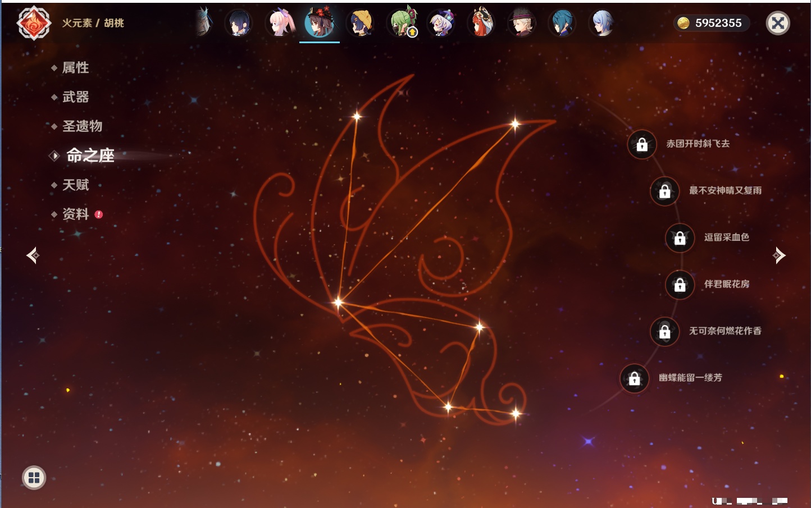Click the lock icon for 逗留采血色
This screenshot has width=811, height=508.
(x=680, y=238)
